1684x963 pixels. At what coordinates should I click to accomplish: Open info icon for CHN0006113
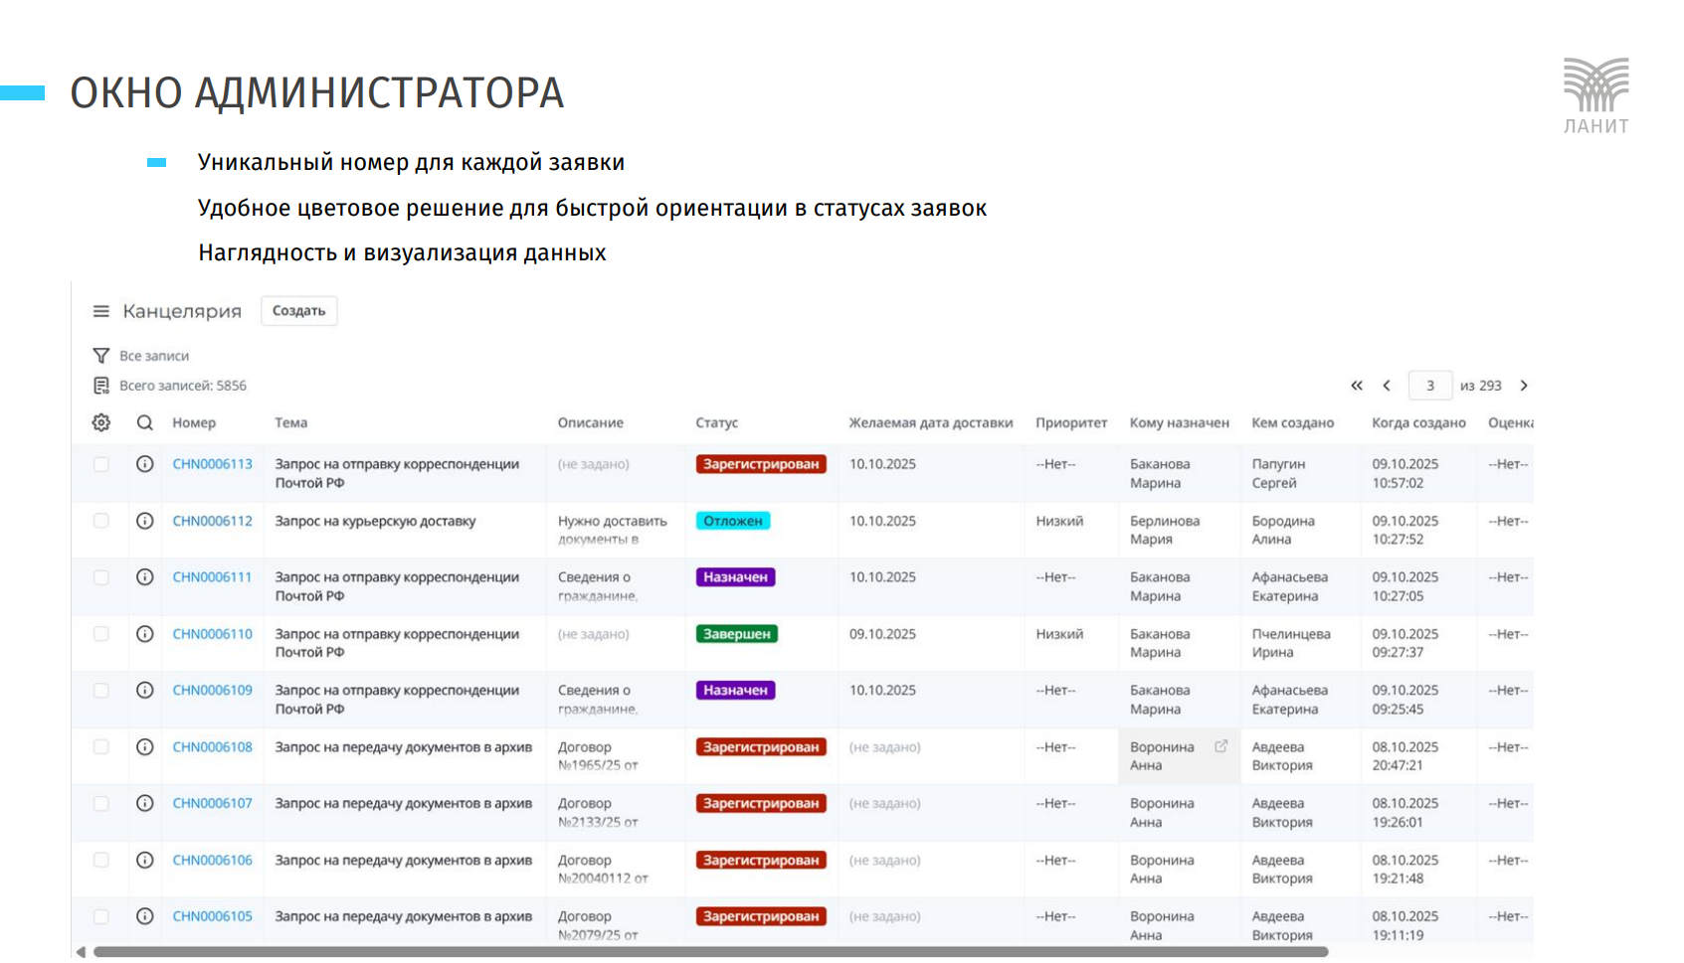[145, 464]
